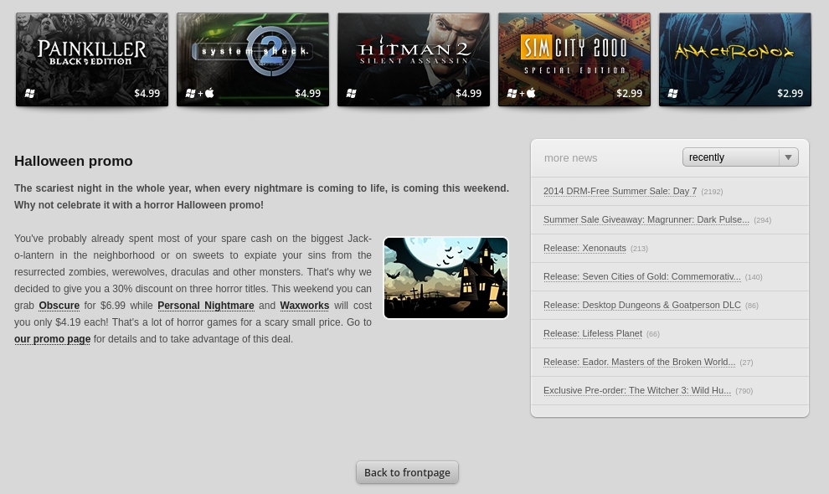Open the 'recently' news filter dropdown

coord(740,157)
